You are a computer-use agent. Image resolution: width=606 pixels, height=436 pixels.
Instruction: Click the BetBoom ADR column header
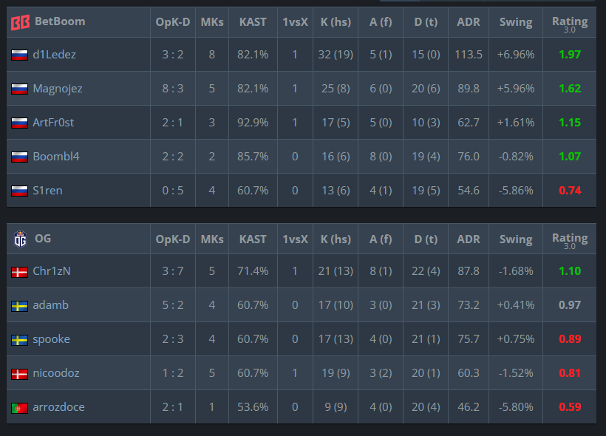click(469, 22)
